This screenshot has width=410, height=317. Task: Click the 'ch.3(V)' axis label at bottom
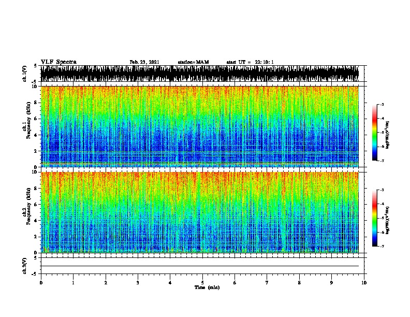(25, 266)
